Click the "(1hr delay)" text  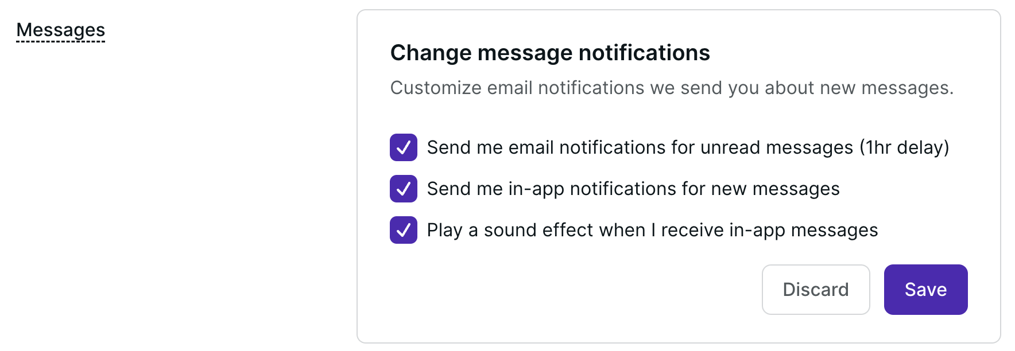[904, 147]
